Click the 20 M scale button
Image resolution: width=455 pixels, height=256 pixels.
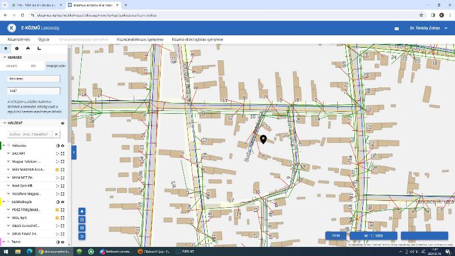coord(336,236)
